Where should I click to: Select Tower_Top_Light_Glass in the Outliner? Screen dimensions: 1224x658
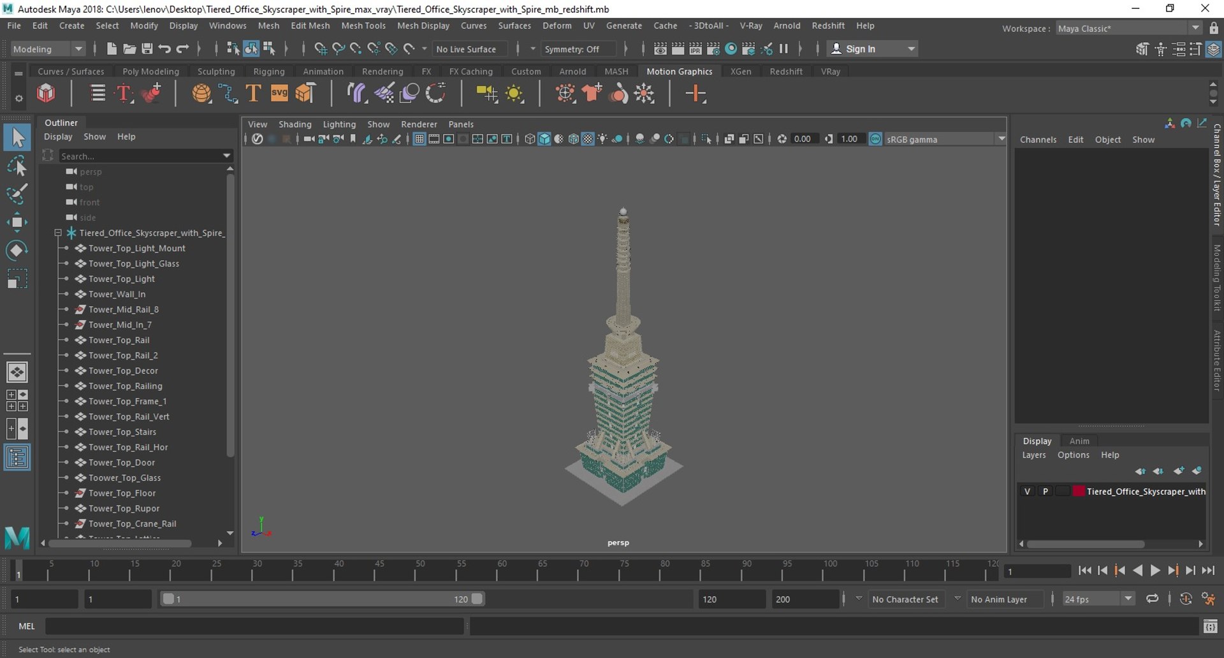[134, 263]
